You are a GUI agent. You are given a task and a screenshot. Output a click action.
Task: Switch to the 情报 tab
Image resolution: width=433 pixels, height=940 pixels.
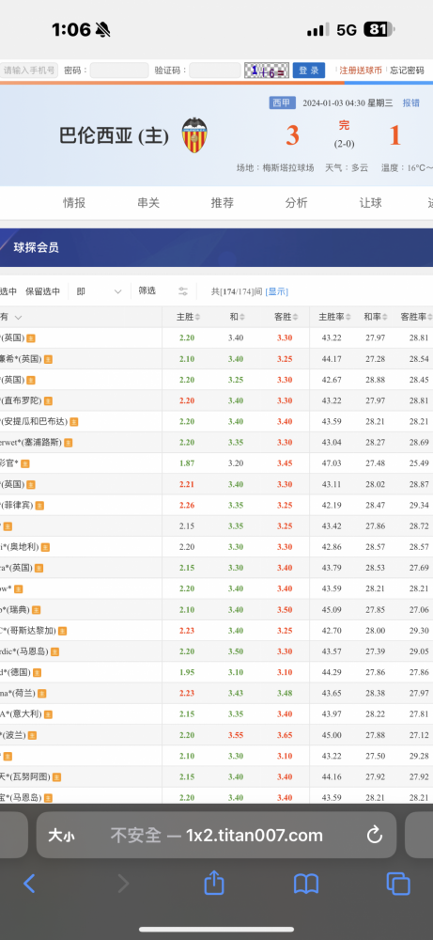coord(74,203)
